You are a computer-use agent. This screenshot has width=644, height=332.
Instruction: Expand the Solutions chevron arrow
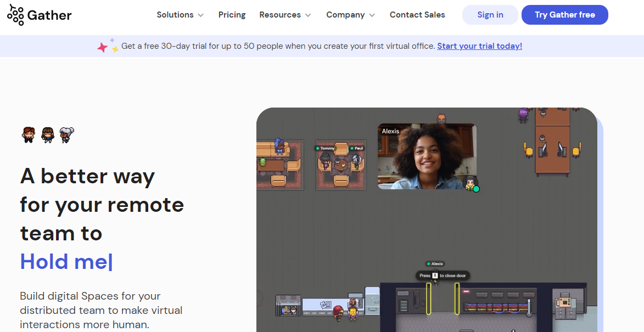click(200, 15)
